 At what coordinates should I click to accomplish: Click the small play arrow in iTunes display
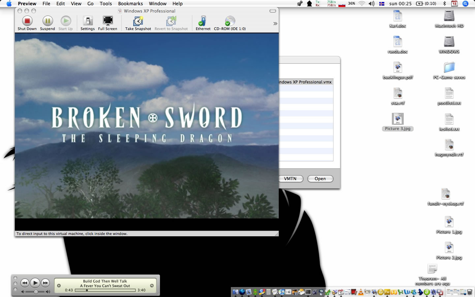(59, 286)
